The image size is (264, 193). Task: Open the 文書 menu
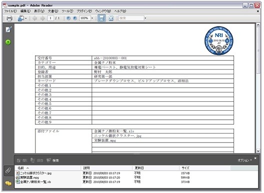53,11
